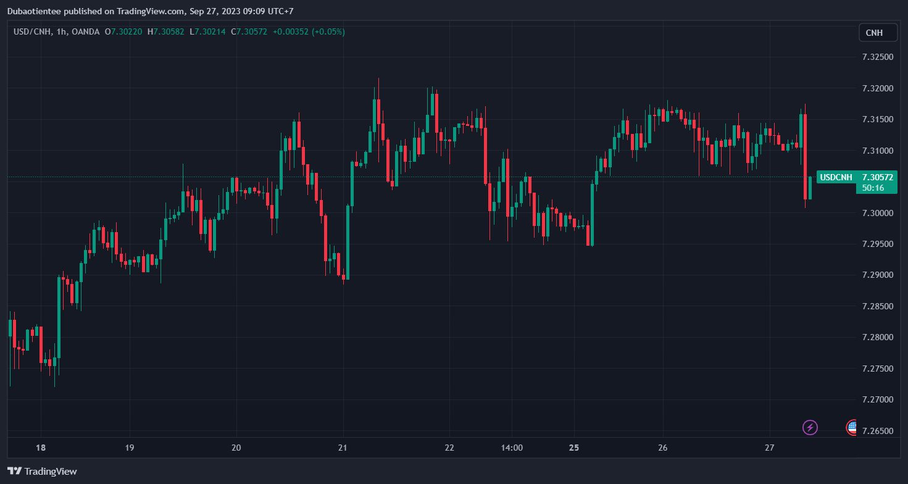Click the 7.30000 price axis label
This screenshot has height=484, width=908.
877,213
